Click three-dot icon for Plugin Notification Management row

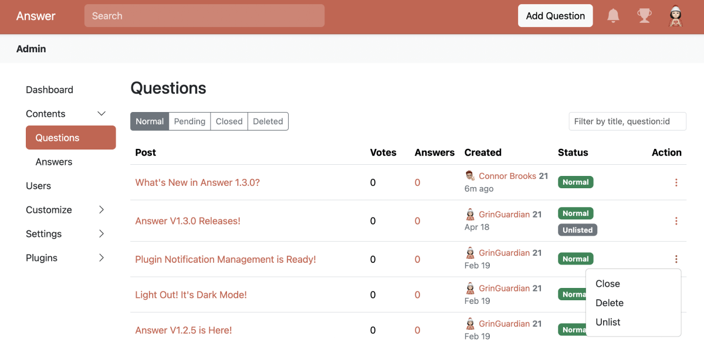(676, 259)
